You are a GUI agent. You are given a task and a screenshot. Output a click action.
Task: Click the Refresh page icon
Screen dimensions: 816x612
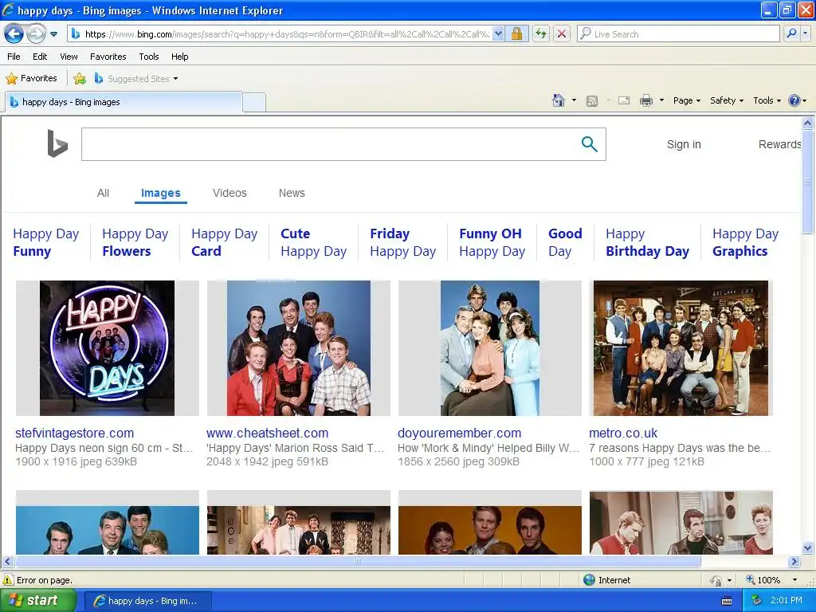[541, 34]
